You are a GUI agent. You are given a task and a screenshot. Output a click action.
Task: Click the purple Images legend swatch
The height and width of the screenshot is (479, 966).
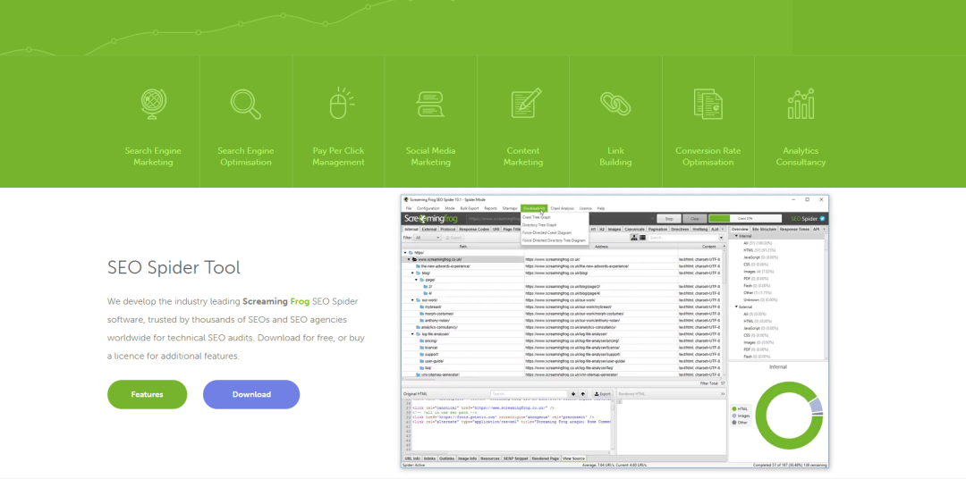pos(733,416)
